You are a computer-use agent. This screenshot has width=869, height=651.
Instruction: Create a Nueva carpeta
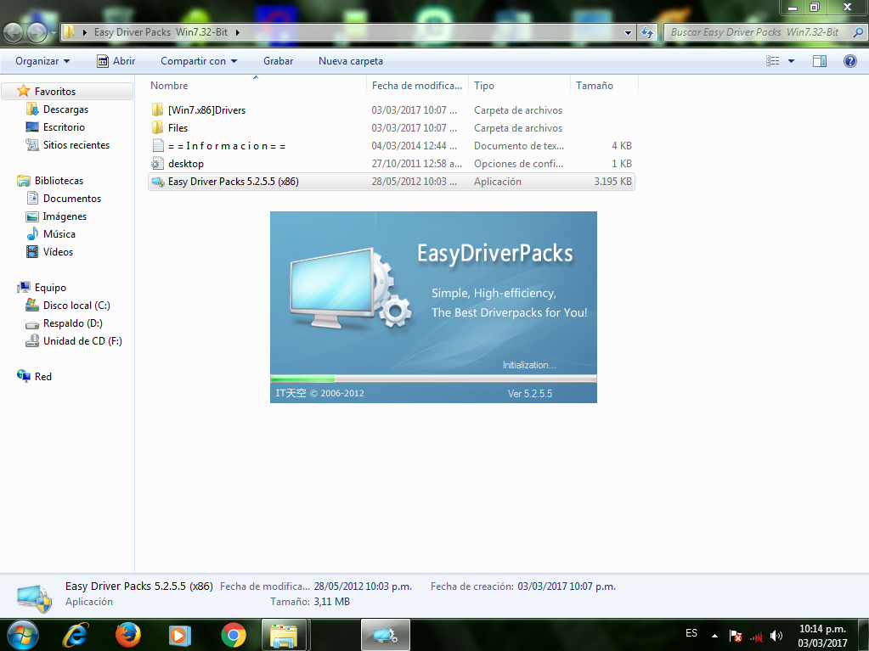coord(351,61)
